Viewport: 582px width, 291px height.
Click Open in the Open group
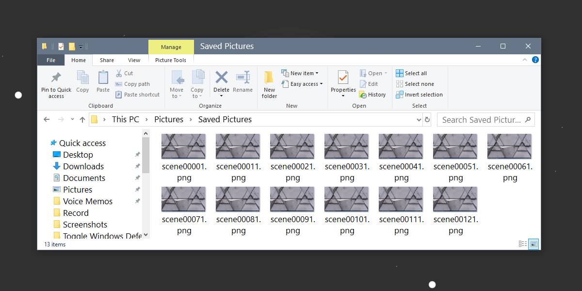[373, 73]
